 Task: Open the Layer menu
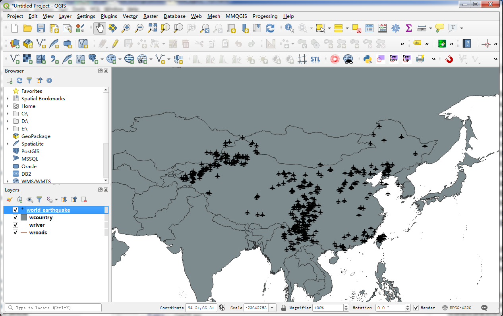65,16
